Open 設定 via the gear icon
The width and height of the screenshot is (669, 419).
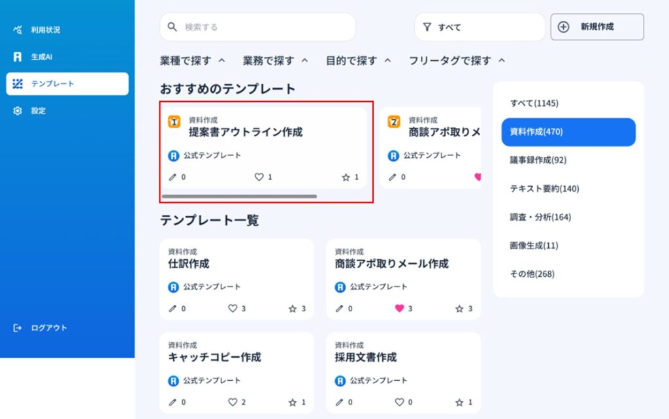point(18,111)
